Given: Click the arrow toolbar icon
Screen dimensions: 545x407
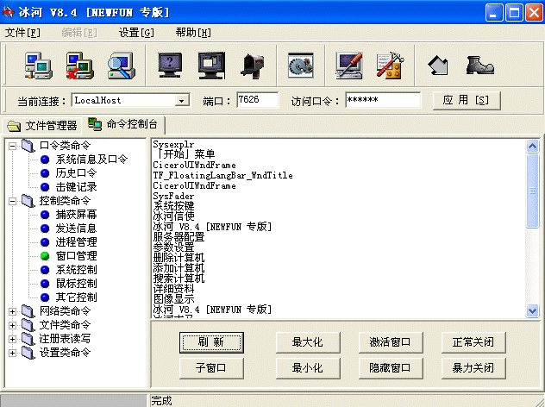Looking at the screenshot, I should click(438, 66).
